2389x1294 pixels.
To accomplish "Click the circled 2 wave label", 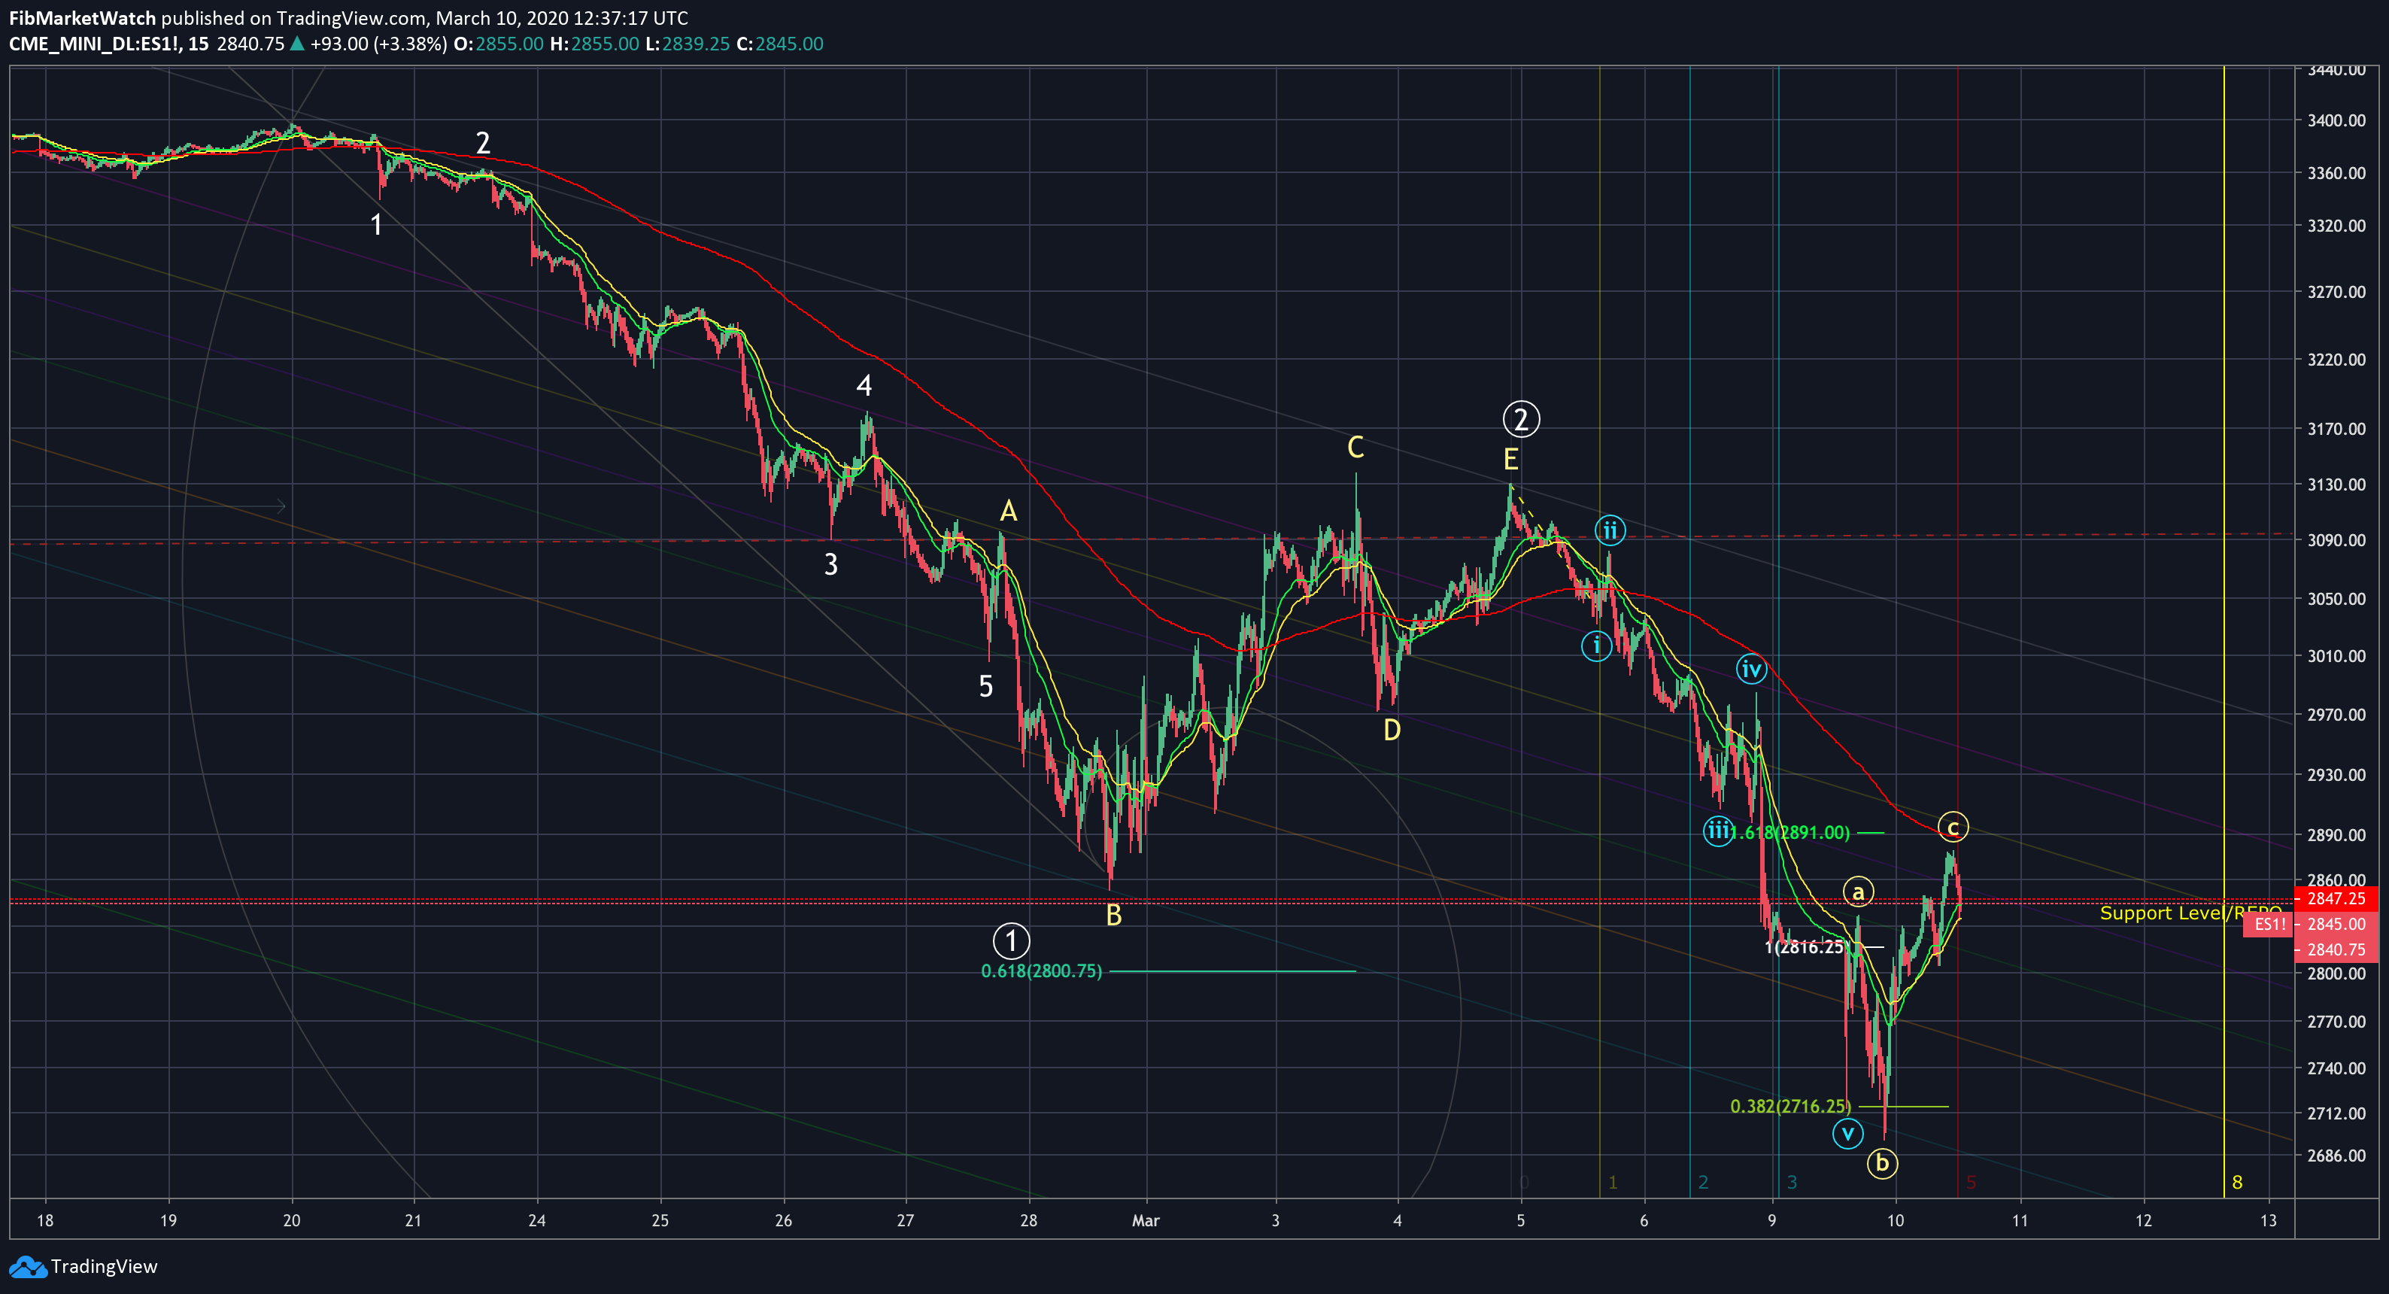I will click(x=1521, y=419).
